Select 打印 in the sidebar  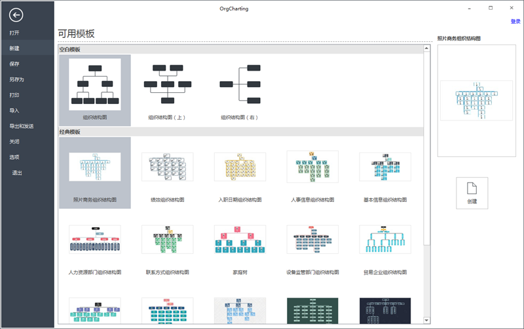(x=14, y=95)
